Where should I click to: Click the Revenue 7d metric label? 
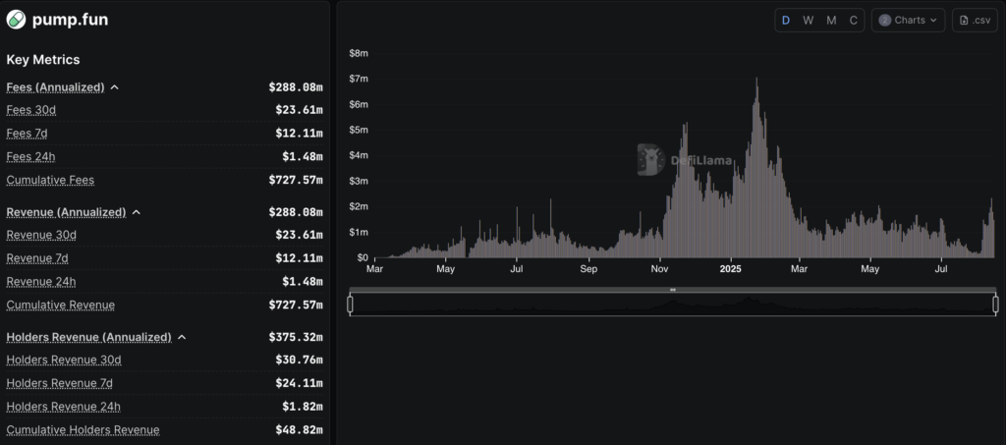coord(37,258)
